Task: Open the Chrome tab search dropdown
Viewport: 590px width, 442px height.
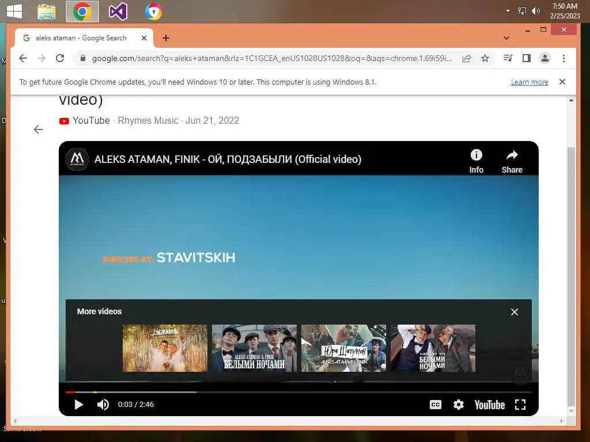Action: (506, 38)
